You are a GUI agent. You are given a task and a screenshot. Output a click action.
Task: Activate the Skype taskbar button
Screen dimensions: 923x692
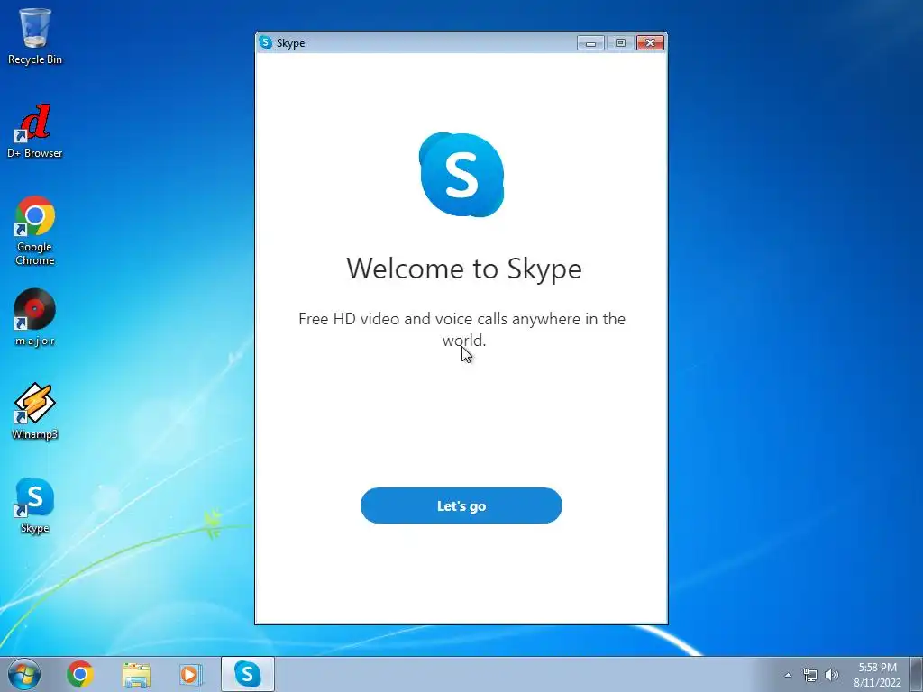[248, 674]
